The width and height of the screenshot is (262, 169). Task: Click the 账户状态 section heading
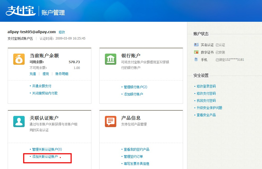coord(201,34)
